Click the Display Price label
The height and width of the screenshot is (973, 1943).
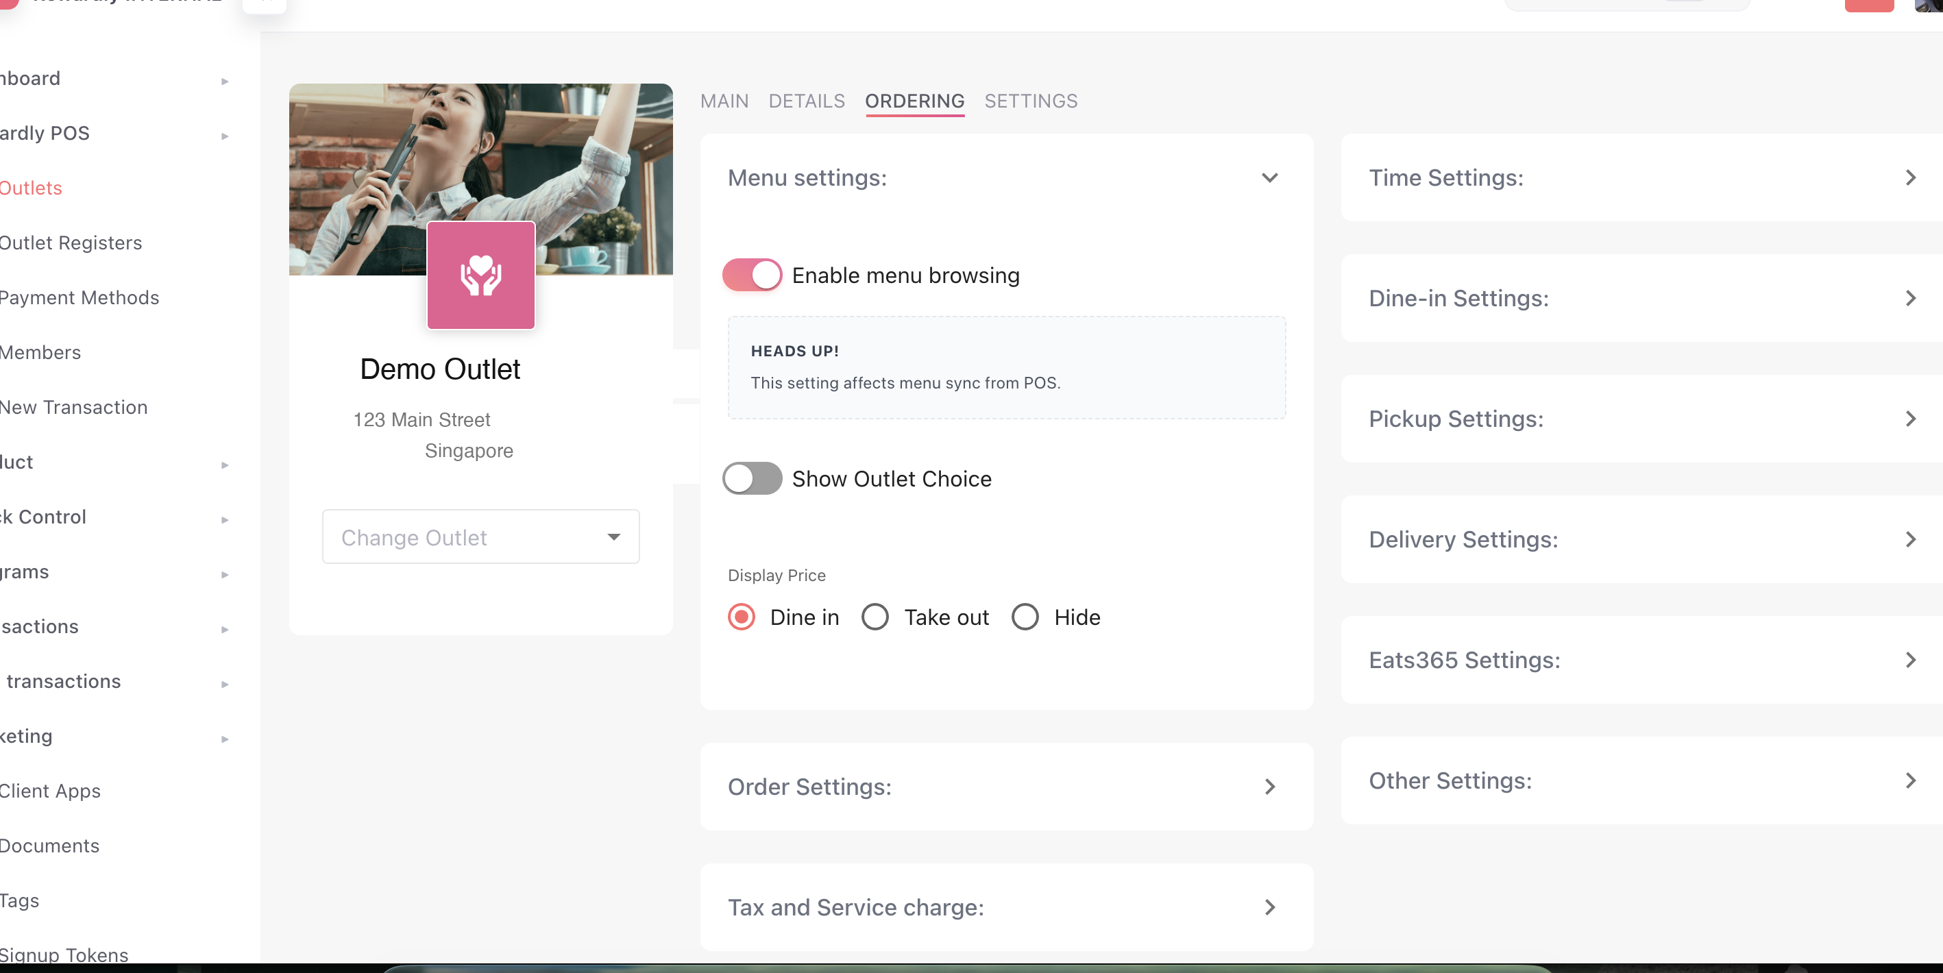(x=776, y=576)
